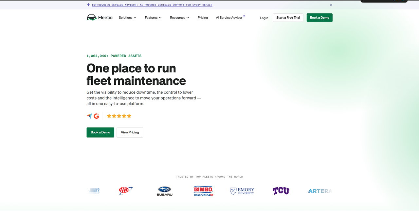
Task: Click the Fleetio logo in the header
Action: coord(100,18)
